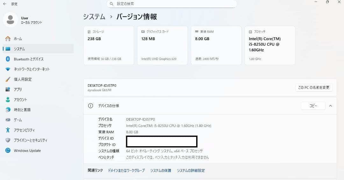344x180 pixels.
Task: Click the System monitor icon
Action: point(8,49)
